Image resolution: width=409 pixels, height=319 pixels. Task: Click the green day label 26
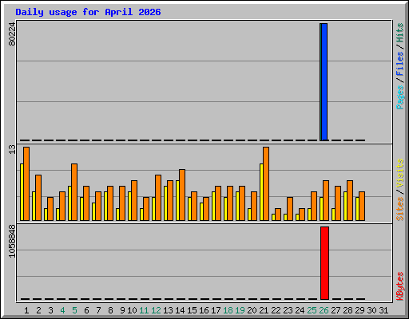(x=324, y=310)
